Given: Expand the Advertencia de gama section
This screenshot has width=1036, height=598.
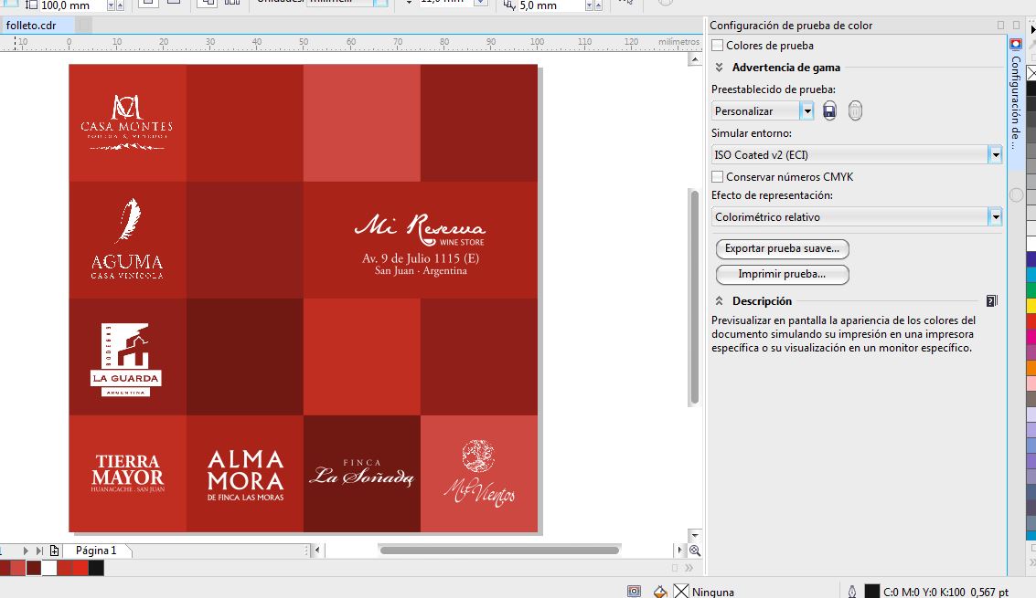Looking at the screenshot, I should (x=719, y=68).
